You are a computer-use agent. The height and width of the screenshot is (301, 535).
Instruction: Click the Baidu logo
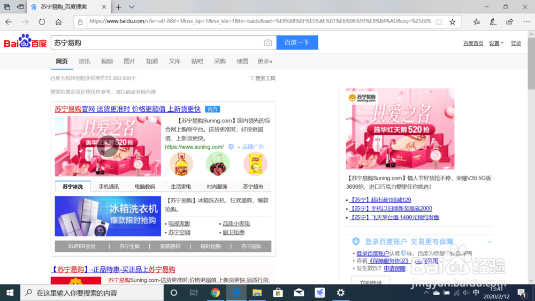coord(25,42)
